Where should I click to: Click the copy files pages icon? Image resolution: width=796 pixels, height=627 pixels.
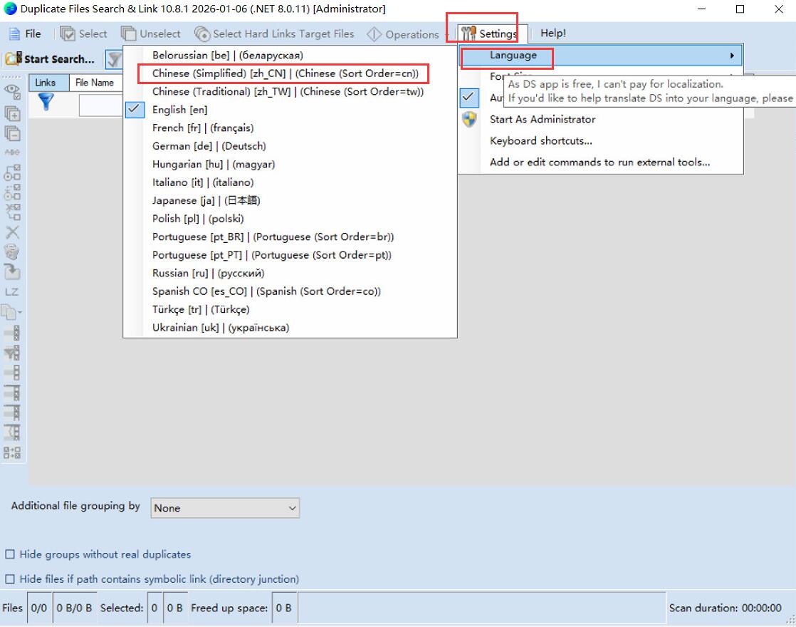(9, 311)
